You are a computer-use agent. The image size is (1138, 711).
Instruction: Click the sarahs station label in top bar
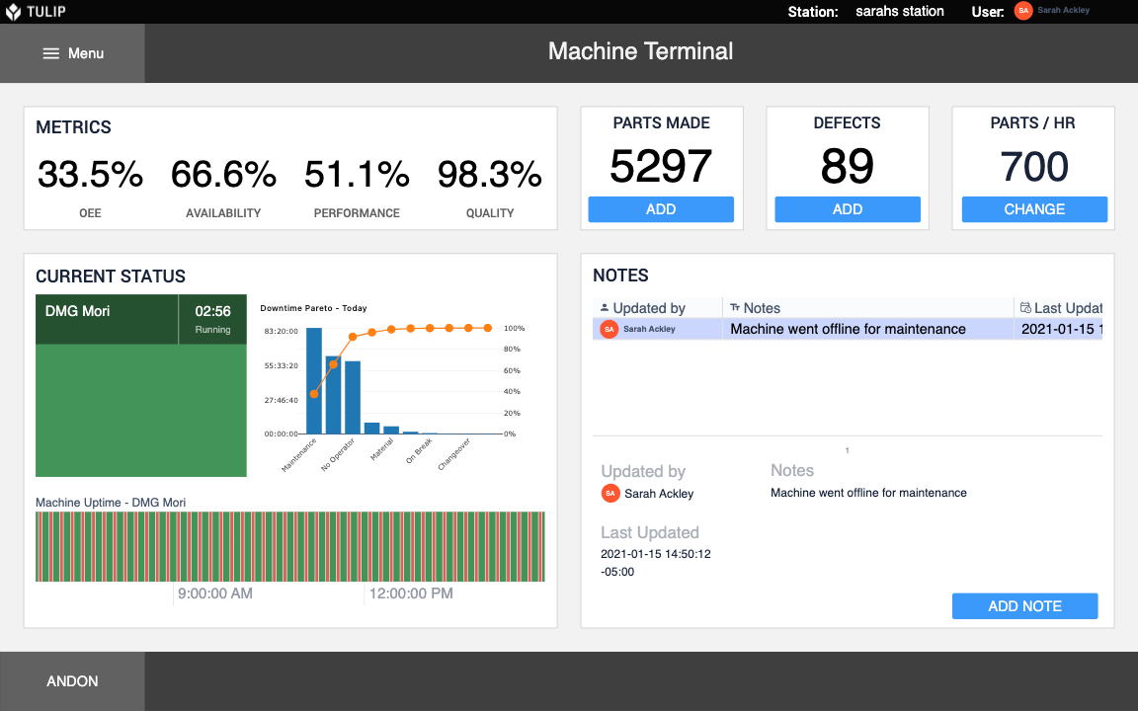pos(899,11)
